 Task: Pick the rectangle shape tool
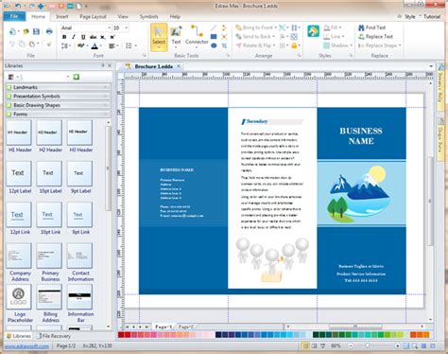click(214, 37)
